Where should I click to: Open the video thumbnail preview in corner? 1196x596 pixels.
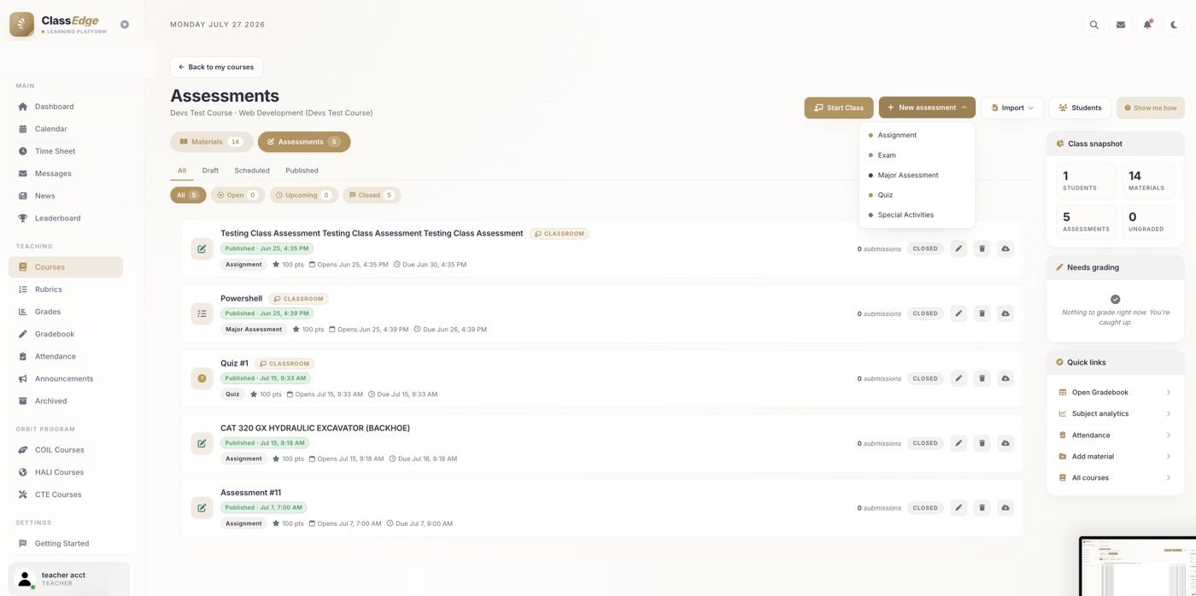(1137, 566)
